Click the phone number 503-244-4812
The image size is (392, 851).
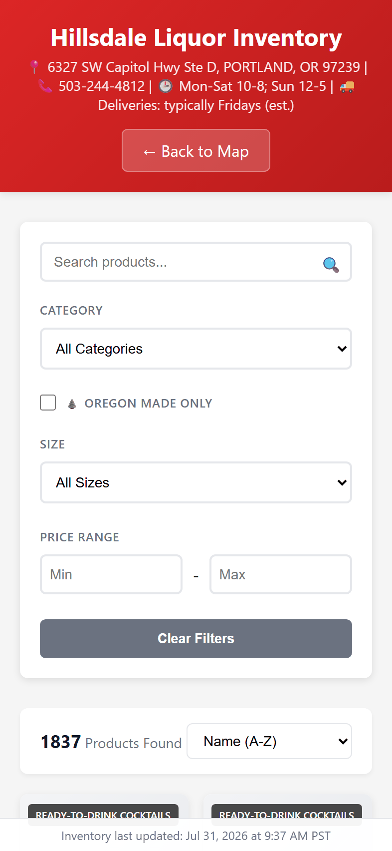[x=102, y=86]
